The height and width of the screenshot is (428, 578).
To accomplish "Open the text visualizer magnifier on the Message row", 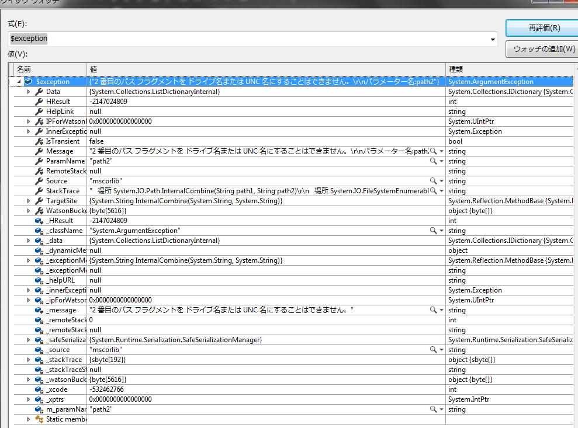I will [x=433, y=151].
